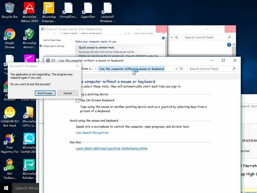Click the ZV window title bar icon
257x193 pixels.
[x=48, y=60]
